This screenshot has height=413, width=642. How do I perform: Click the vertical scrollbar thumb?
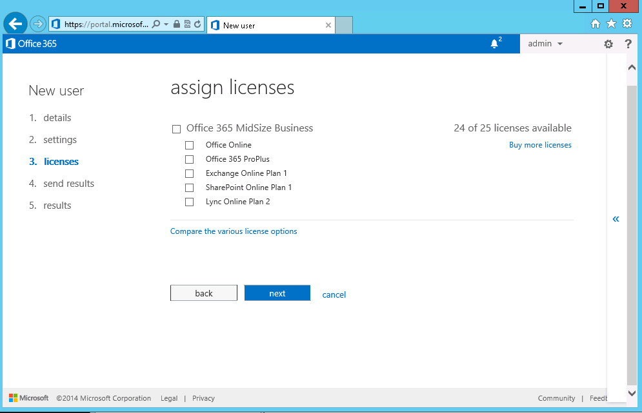[632, 236]
